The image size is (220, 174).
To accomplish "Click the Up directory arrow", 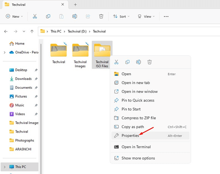I will [32, 31].
